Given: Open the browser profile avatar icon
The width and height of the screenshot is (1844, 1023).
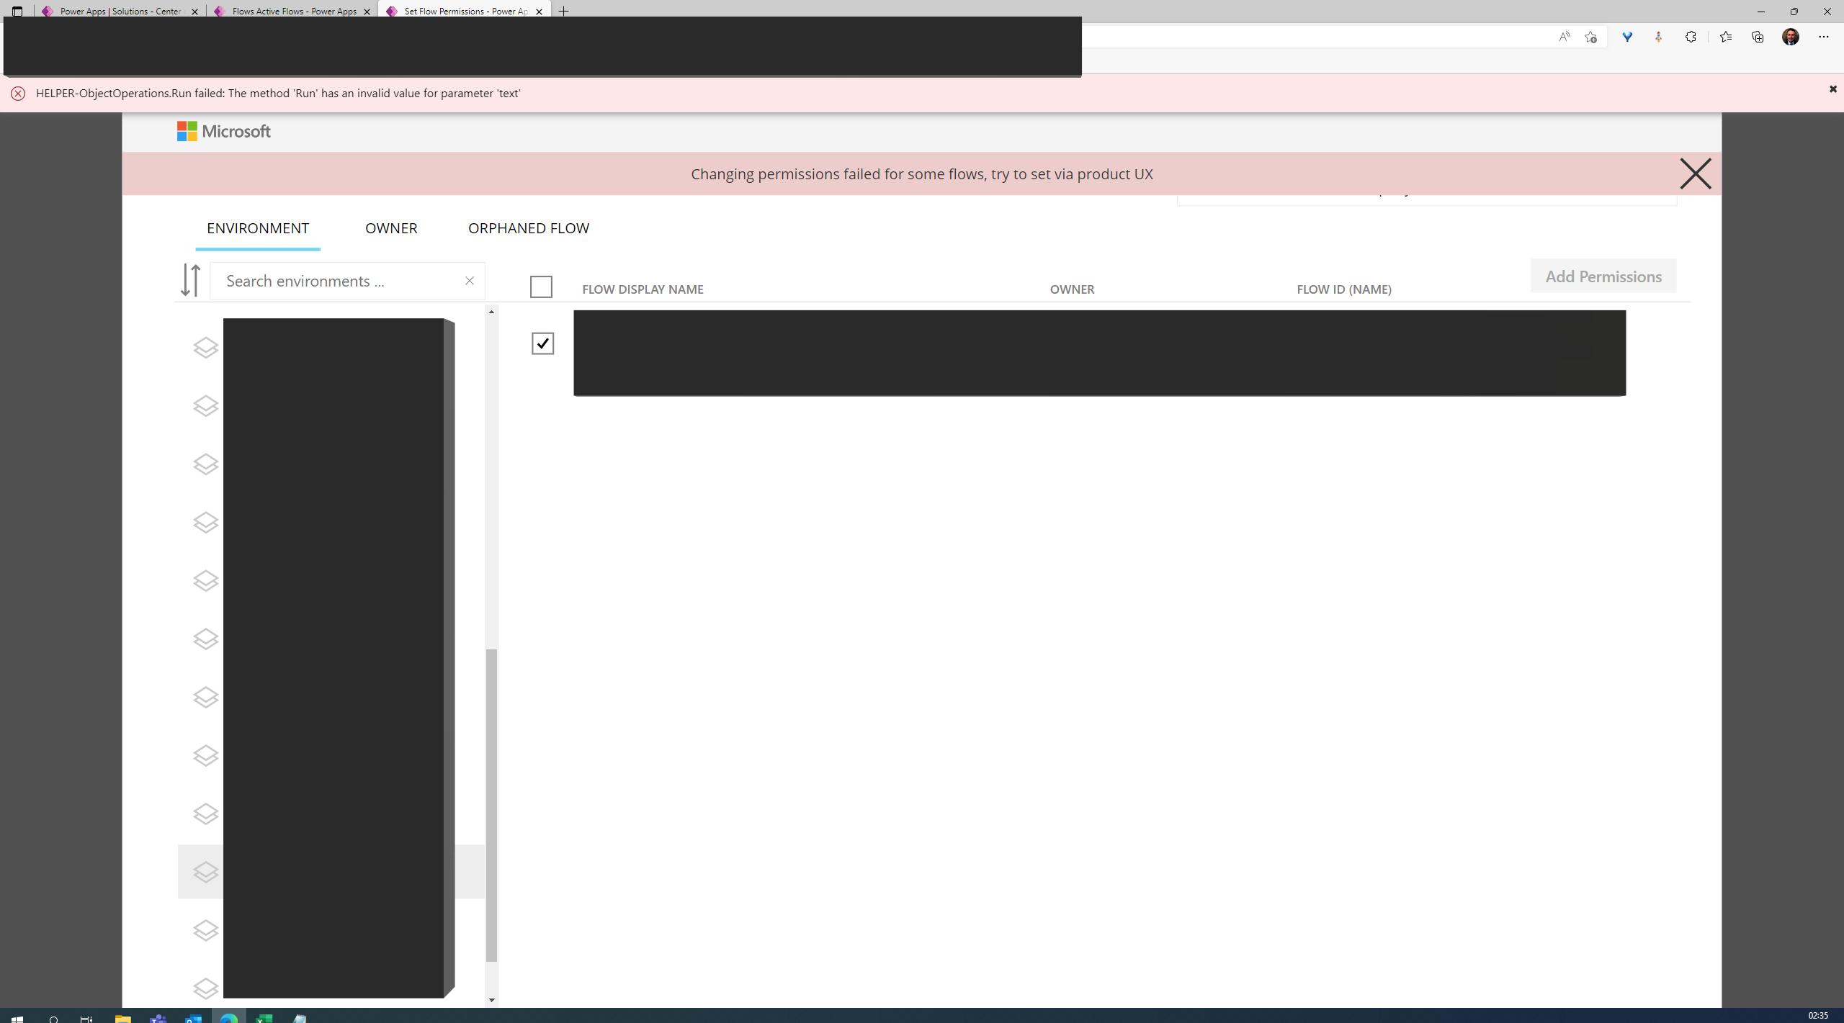Looking at the screenshot, I should (x=1791, y=36).
